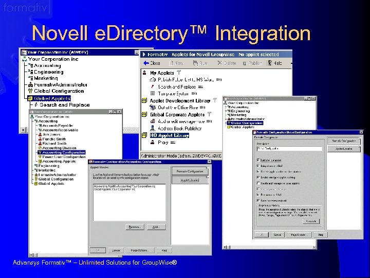Image resolution: width=370 pixels, height=278 pixels.
Task: Click Delete in the Formativ applets toolbar
Action: tap(227, 63)
